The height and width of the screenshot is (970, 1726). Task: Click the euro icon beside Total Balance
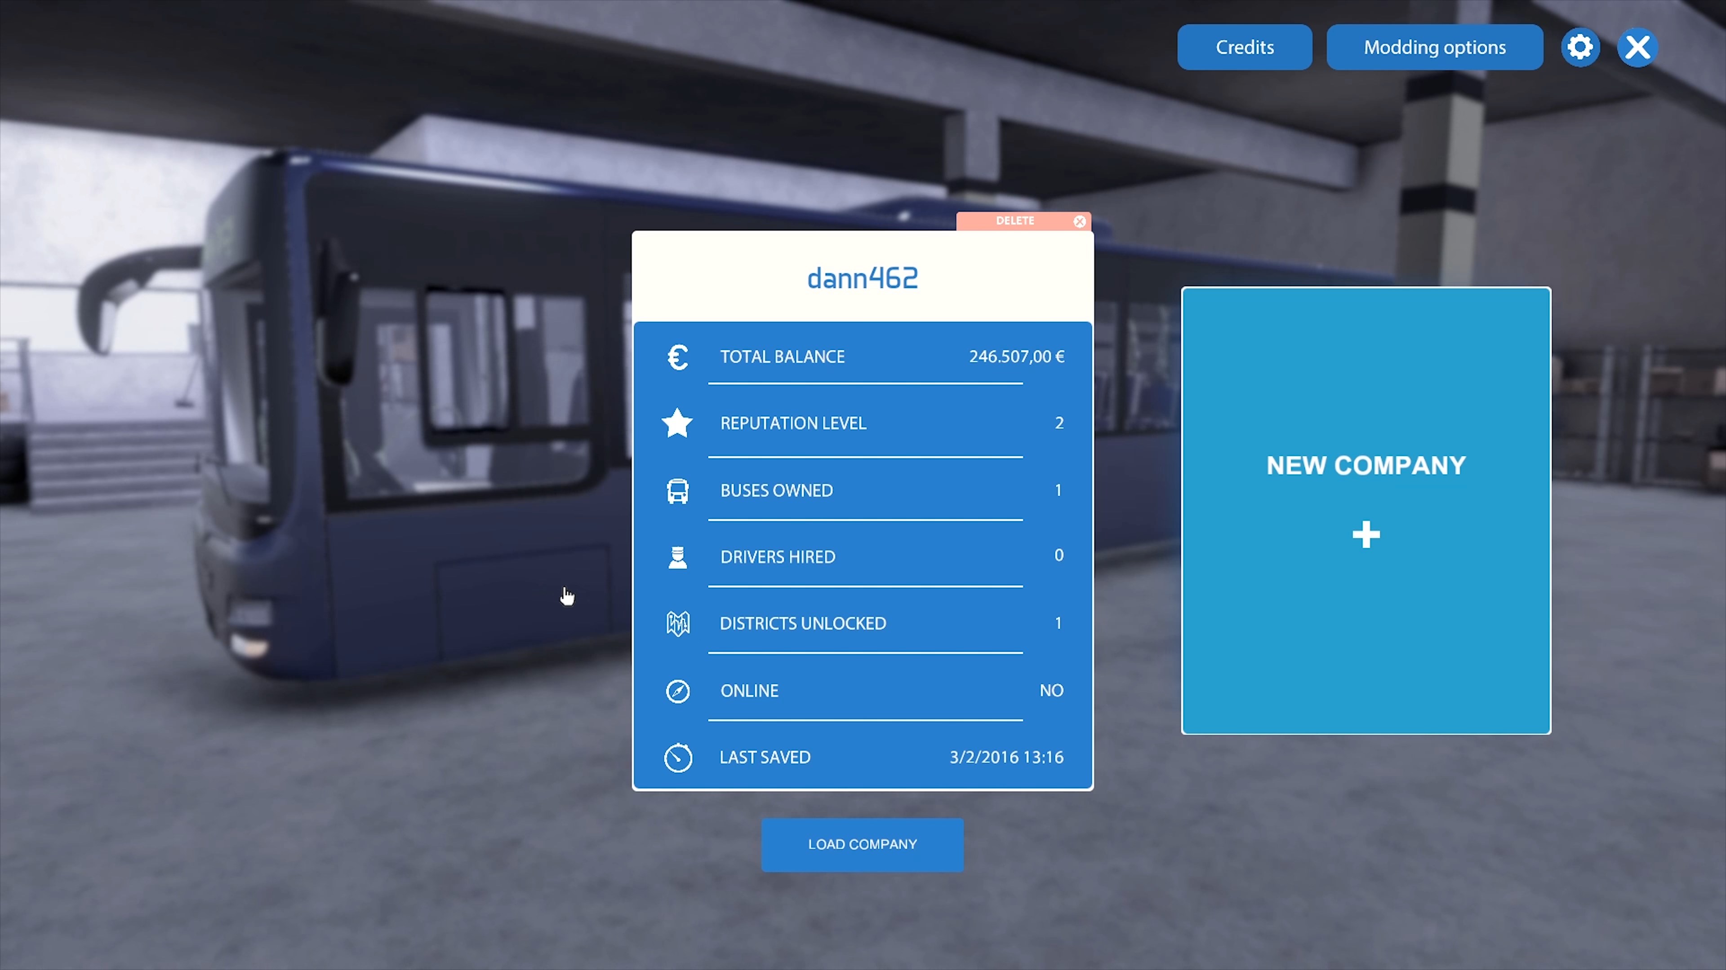(677, 357)
